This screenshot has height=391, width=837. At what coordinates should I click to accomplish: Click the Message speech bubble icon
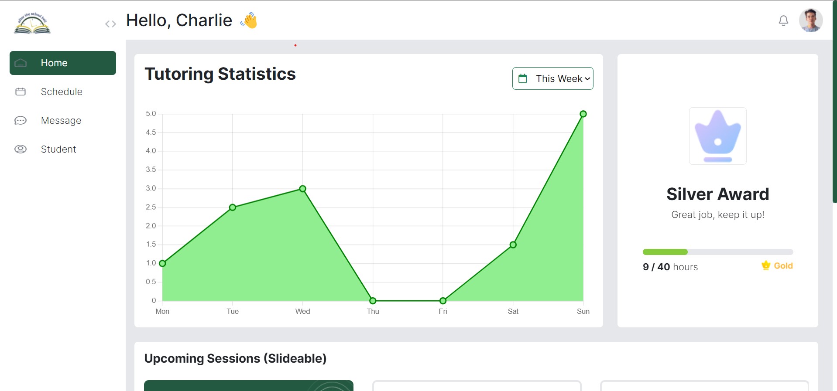pos(21,120)
